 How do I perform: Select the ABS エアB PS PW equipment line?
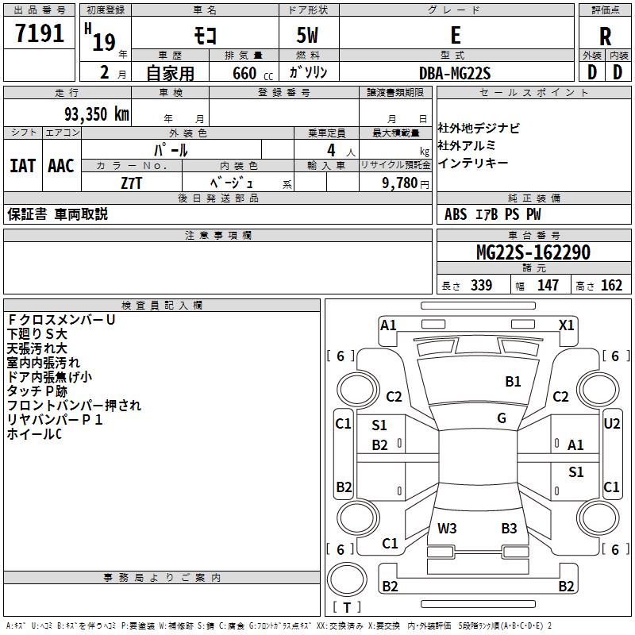click(492, 214)
